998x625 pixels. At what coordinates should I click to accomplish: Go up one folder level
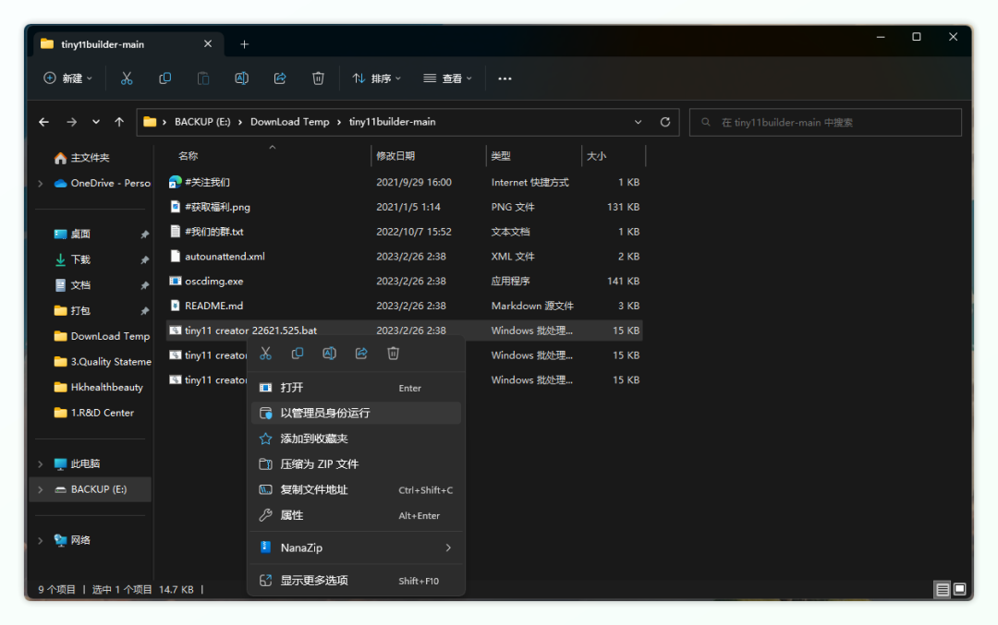(119, 122)
